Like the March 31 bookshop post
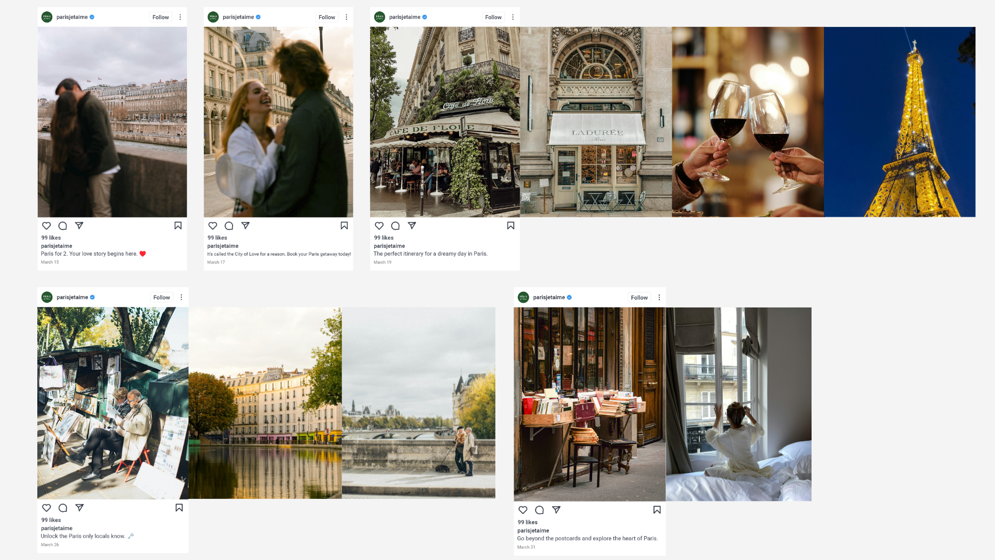The width and height of the screenshot is (995, 560). (523, 510)
